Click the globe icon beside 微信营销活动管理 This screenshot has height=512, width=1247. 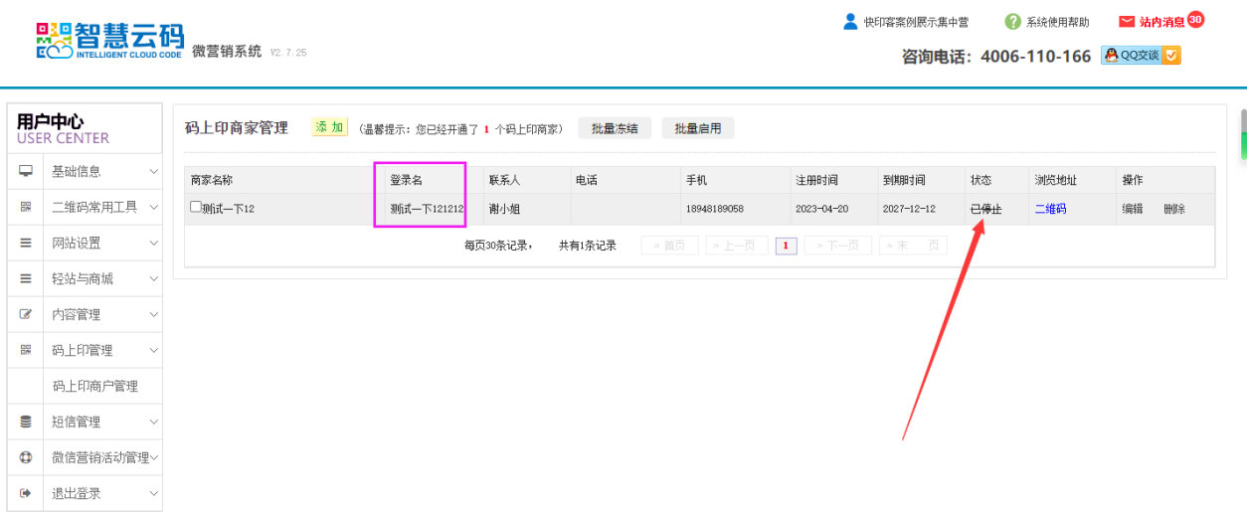(26, 457)
